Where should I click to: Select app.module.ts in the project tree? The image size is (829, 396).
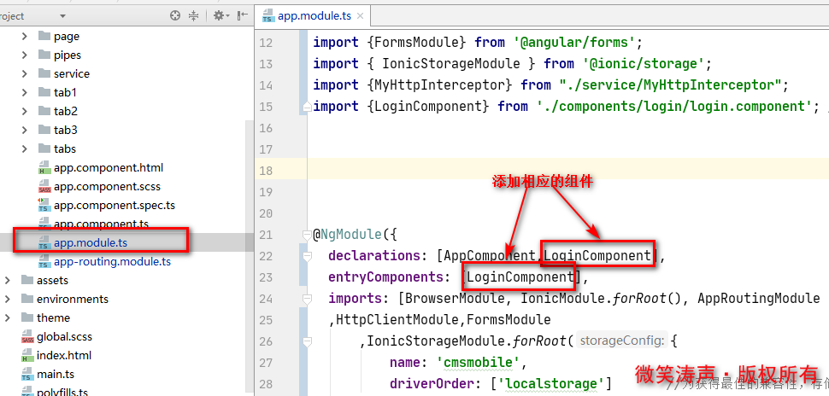pyautogui.click(x=91, y=243)
